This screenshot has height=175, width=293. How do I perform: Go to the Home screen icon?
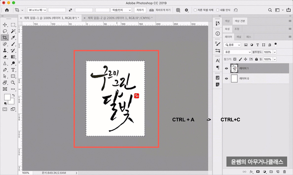coord(7,10)
